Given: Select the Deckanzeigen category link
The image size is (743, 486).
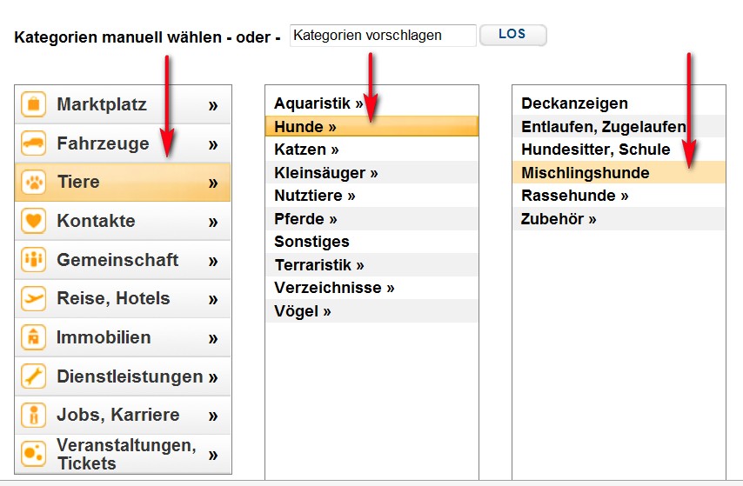Looking at the screenshot, I should pos(574,103).
